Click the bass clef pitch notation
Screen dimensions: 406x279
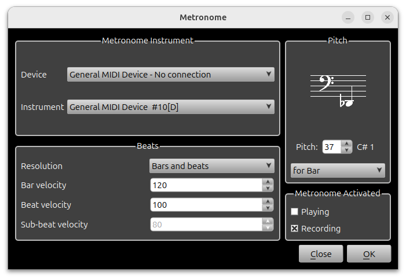pos(338,91)
